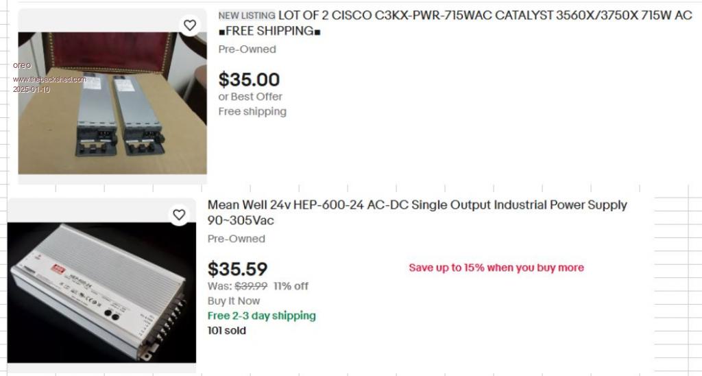Click the "101 sold" count

pos(227,330)
